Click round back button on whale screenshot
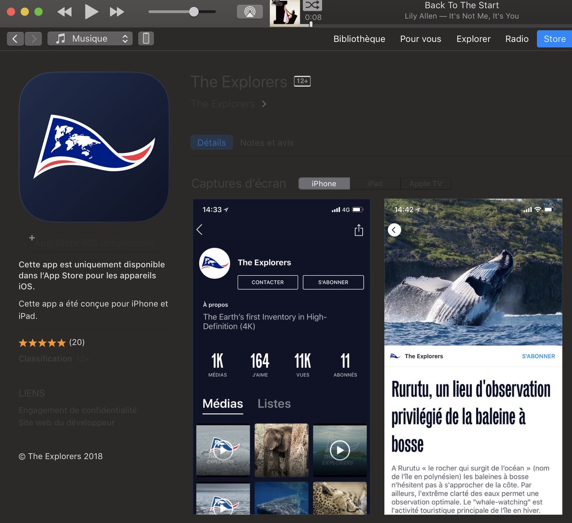 [394, 230]
